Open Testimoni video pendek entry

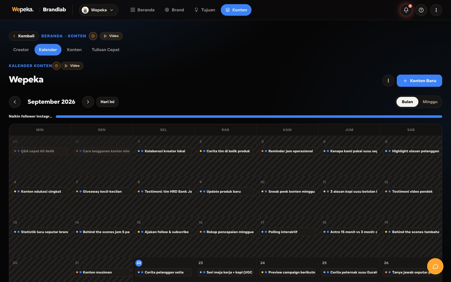[411, 191]
